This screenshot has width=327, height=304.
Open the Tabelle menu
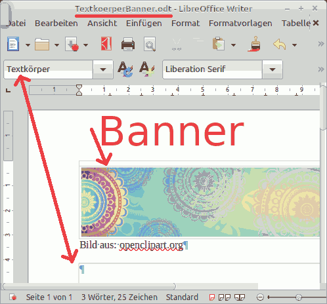click(295, 23)
